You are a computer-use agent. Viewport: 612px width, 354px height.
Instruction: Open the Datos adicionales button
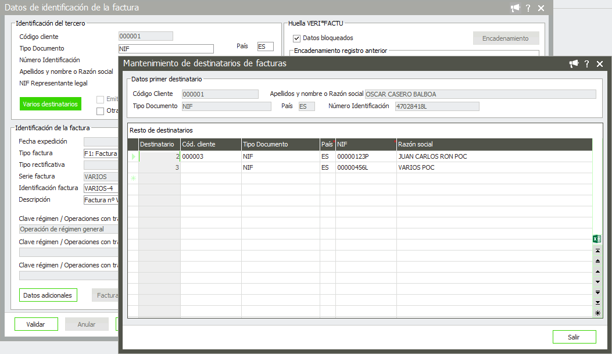point(48,295)
